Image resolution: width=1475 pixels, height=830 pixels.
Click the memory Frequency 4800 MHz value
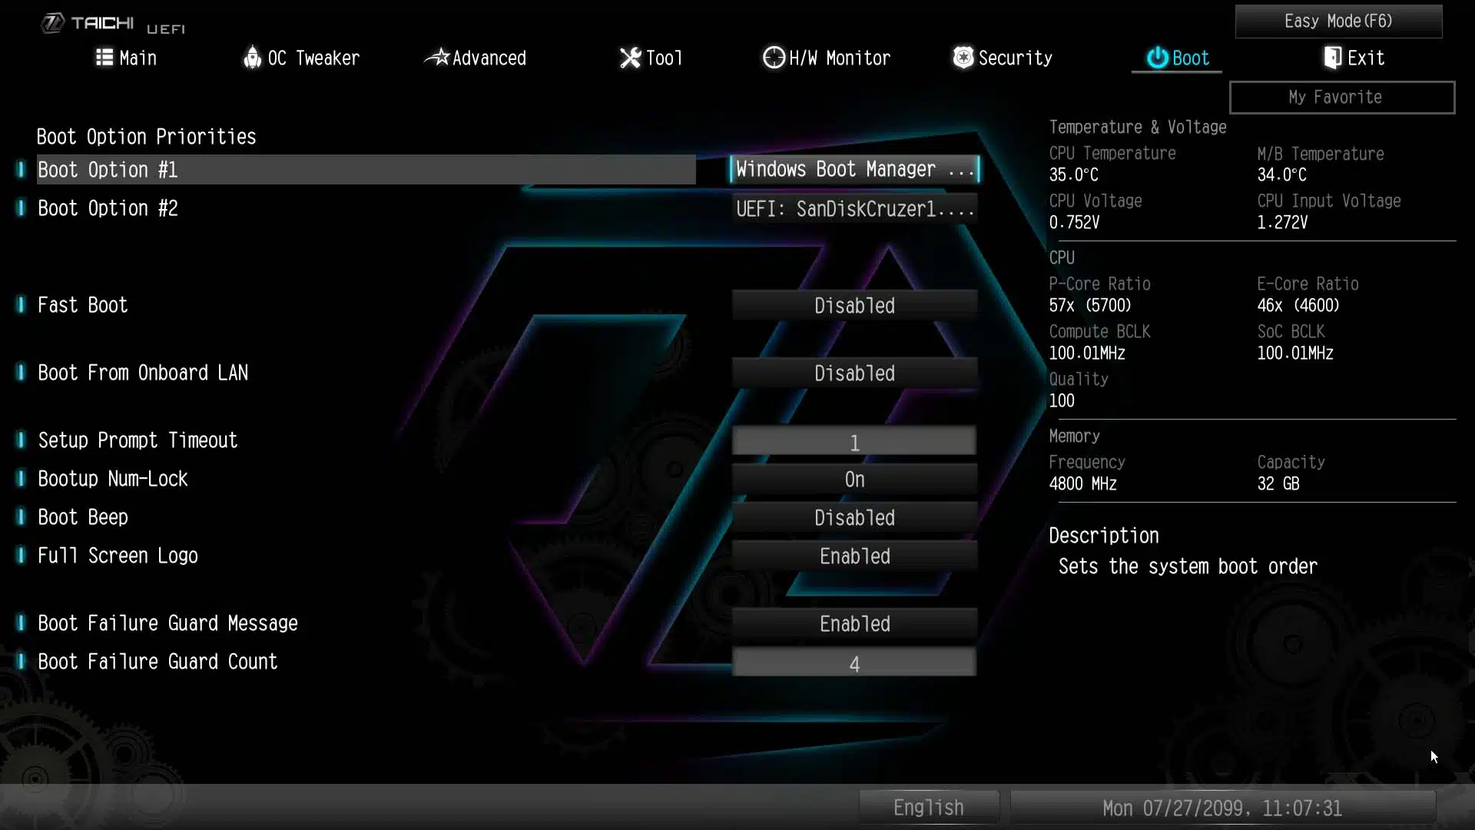click(x=1083, y=484)
